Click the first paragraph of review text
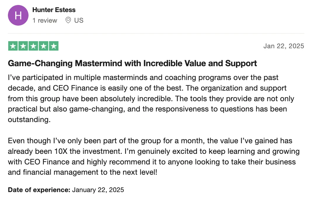 [151, 99]
